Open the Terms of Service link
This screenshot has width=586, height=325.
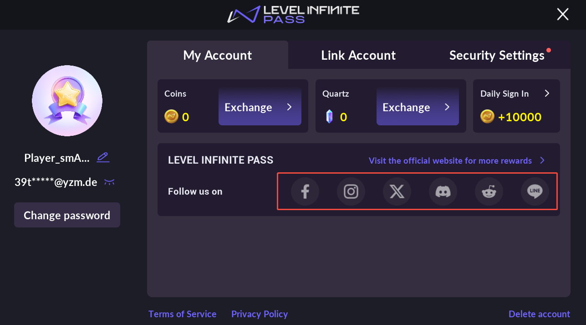183,314
